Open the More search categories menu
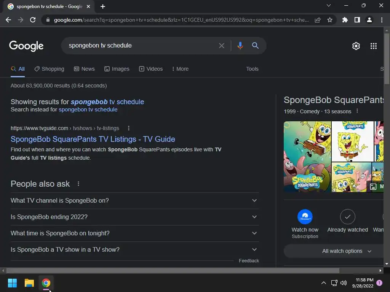The height and width of the screenshot is (292, 390). coord(180,69)
